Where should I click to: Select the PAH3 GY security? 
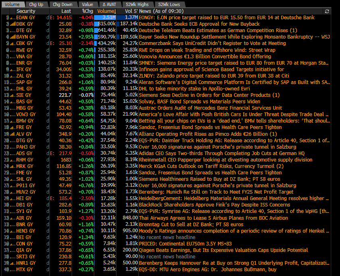26,147
